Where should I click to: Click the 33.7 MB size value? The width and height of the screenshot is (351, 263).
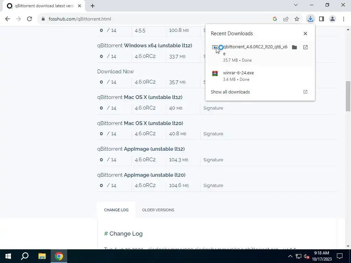[177, 57]
